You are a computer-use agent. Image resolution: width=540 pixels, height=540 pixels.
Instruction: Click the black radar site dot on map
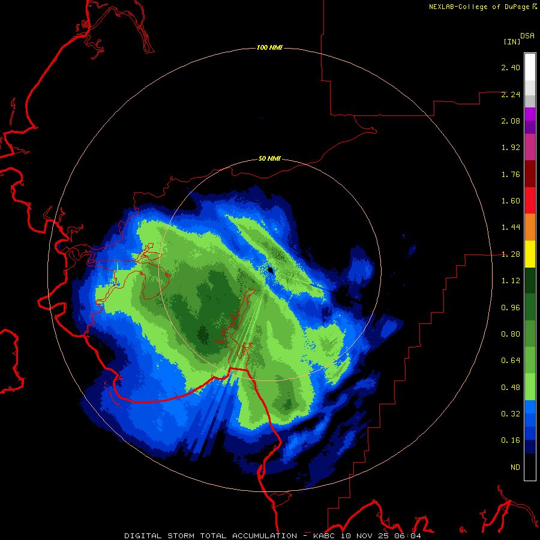(x=270, y=270)
